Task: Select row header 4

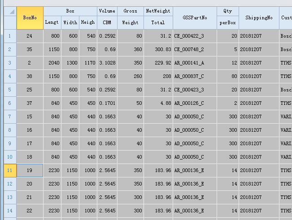Action: (10, 76)
